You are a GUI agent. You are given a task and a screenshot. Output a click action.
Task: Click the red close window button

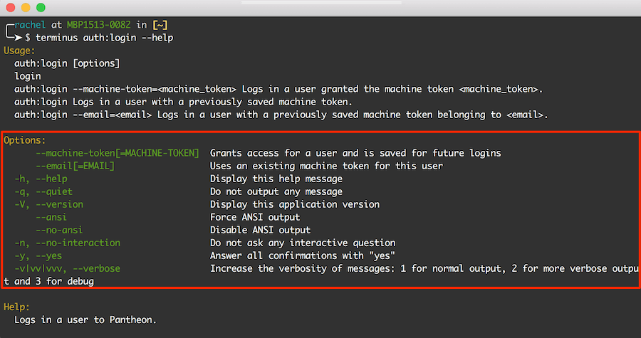(x=11, y=7)
